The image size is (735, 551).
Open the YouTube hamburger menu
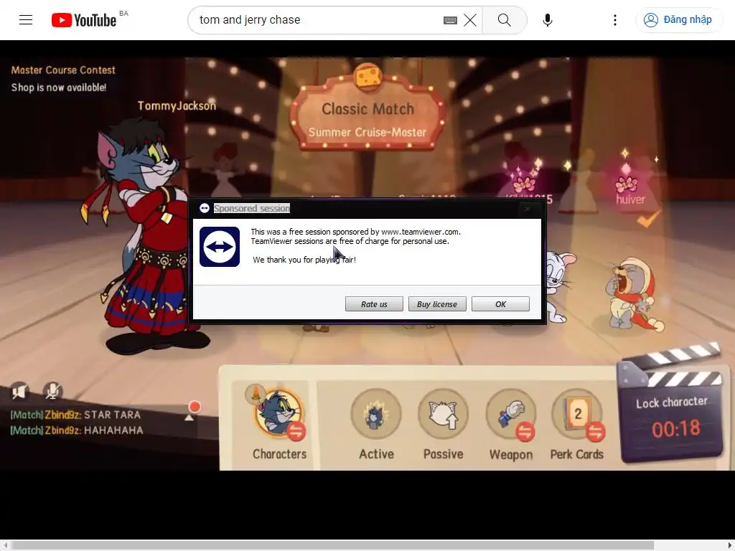(26, 19)
